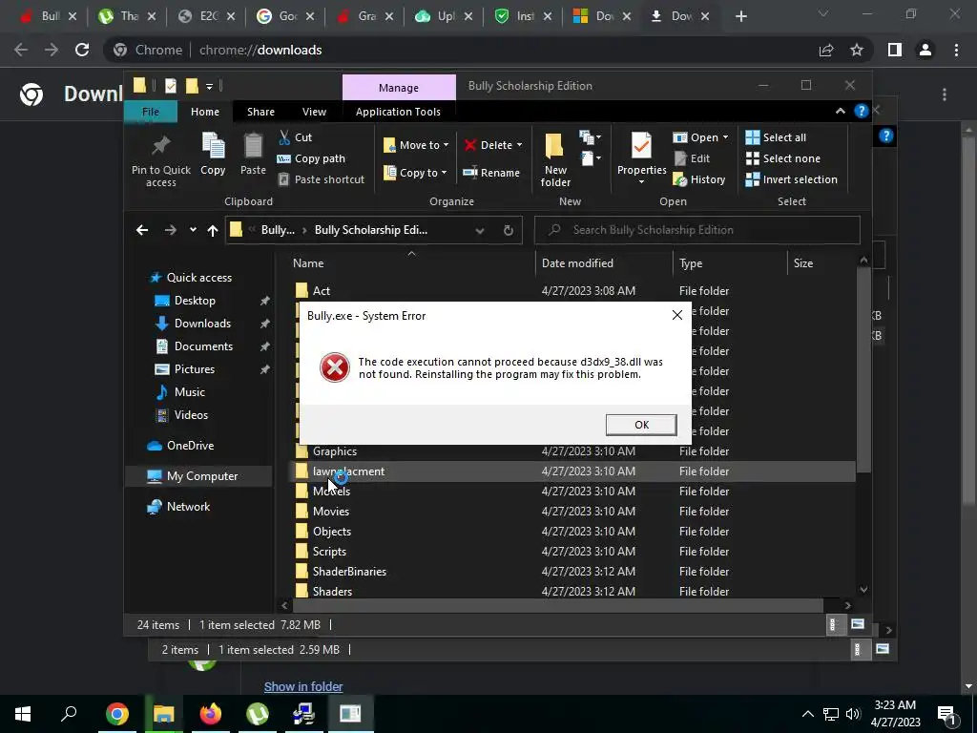Bookmark this page with the star icon
977x733 pixels.
(857, 50)
